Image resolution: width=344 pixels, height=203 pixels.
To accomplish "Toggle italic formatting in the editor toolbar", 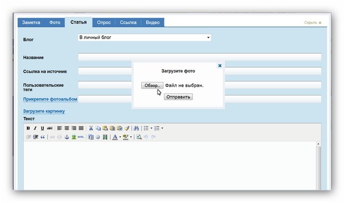I will coord(35,128).
